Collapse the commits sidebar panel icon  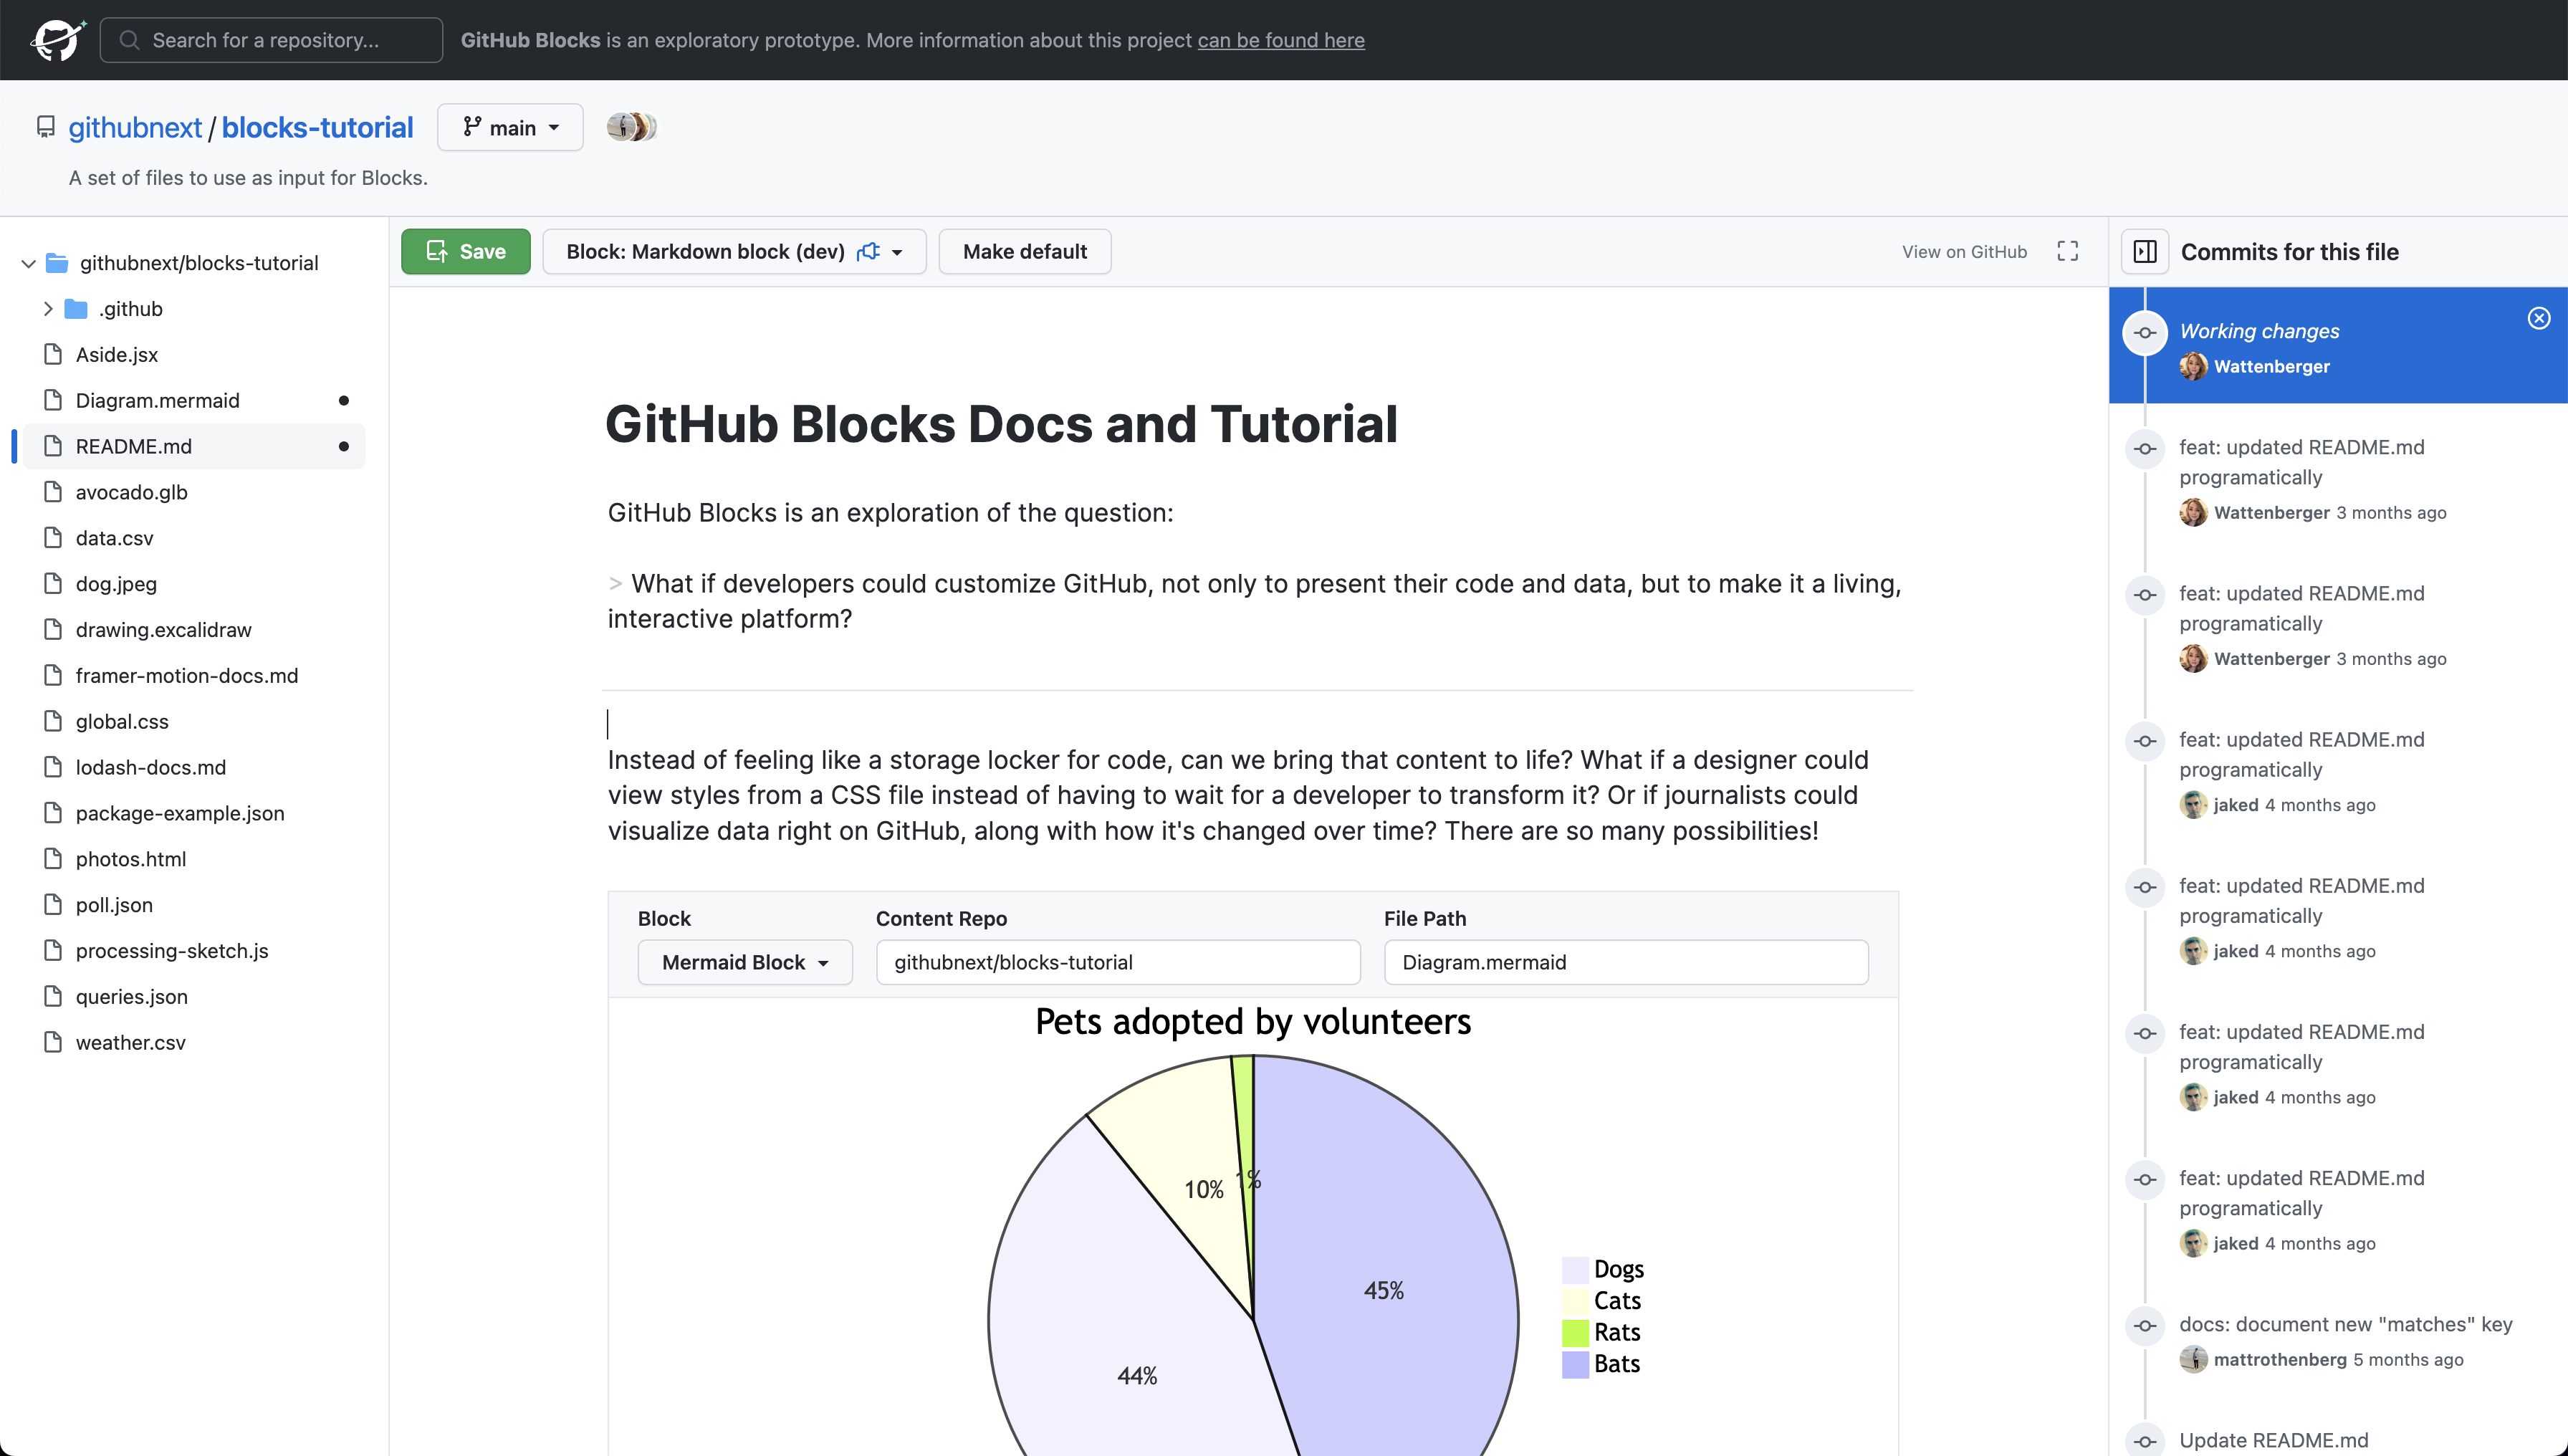(x=2145, y=252)
